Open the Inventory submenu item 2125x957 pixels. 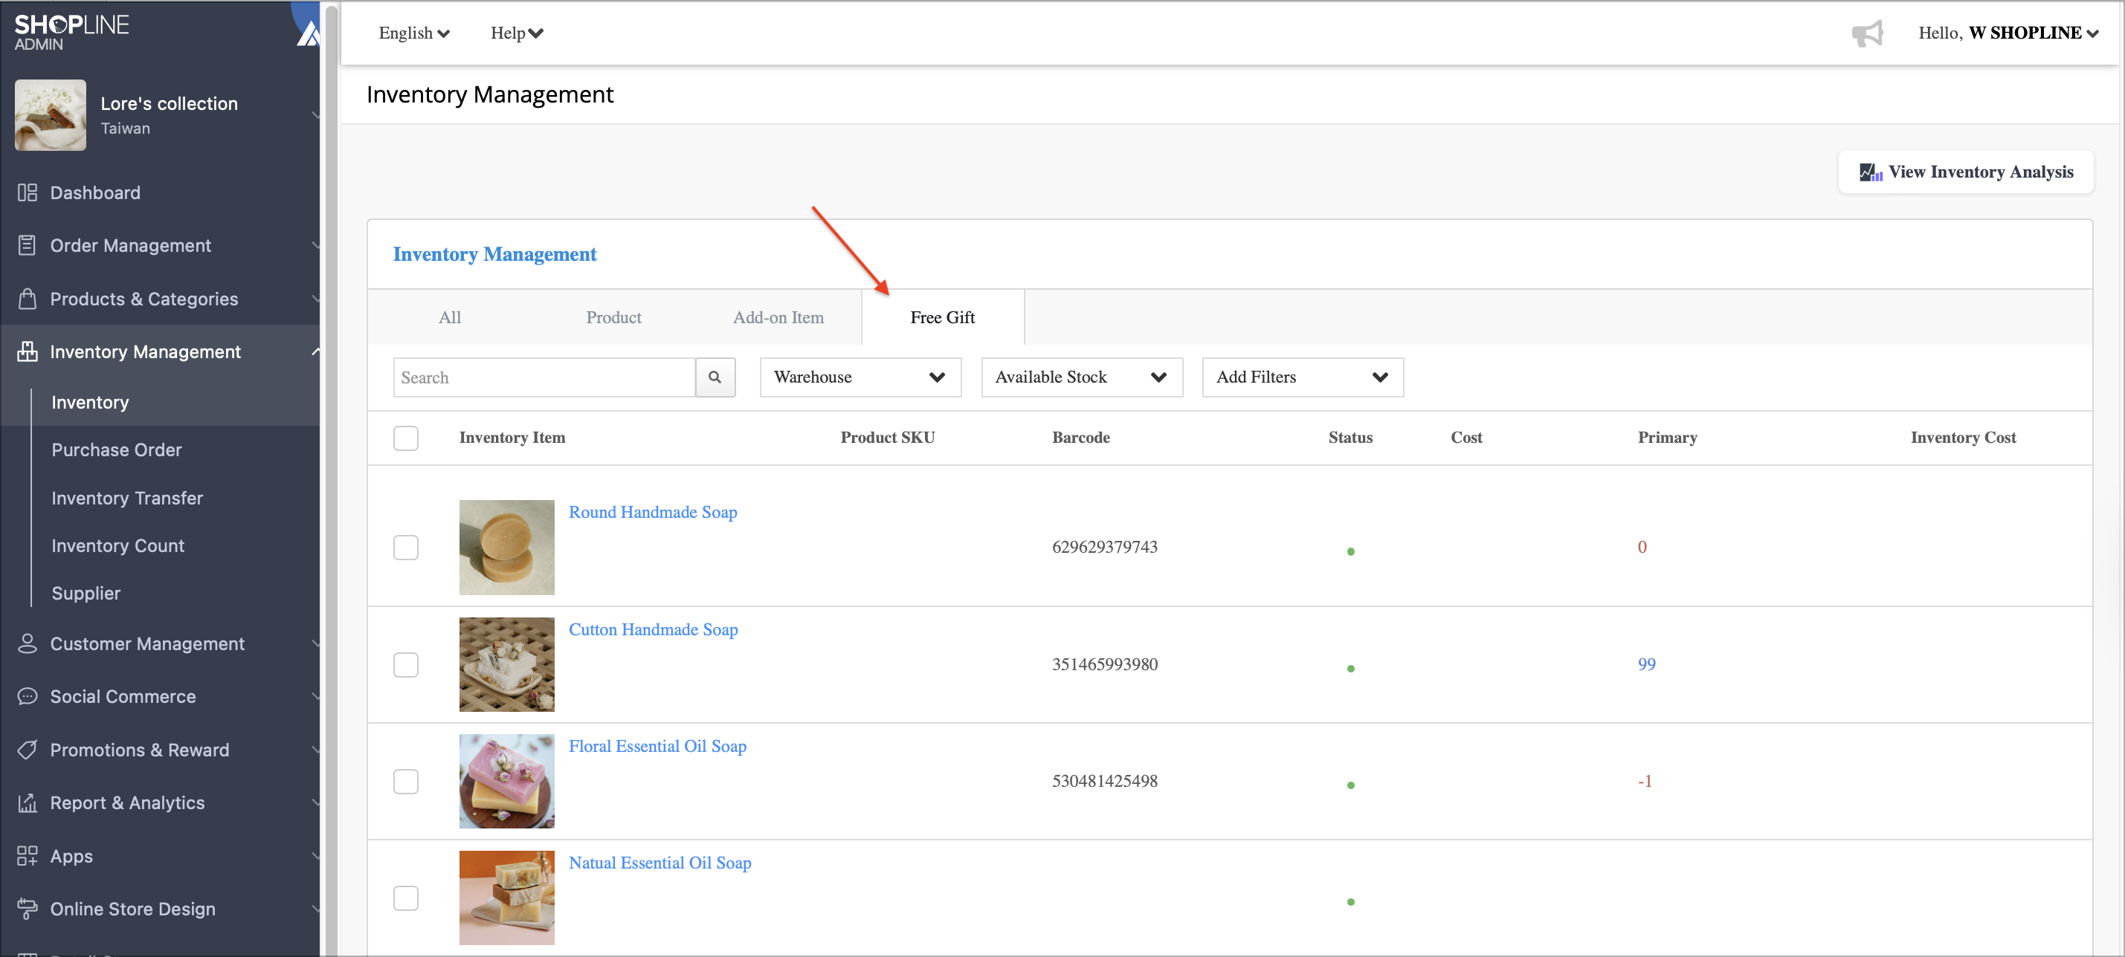90,402
